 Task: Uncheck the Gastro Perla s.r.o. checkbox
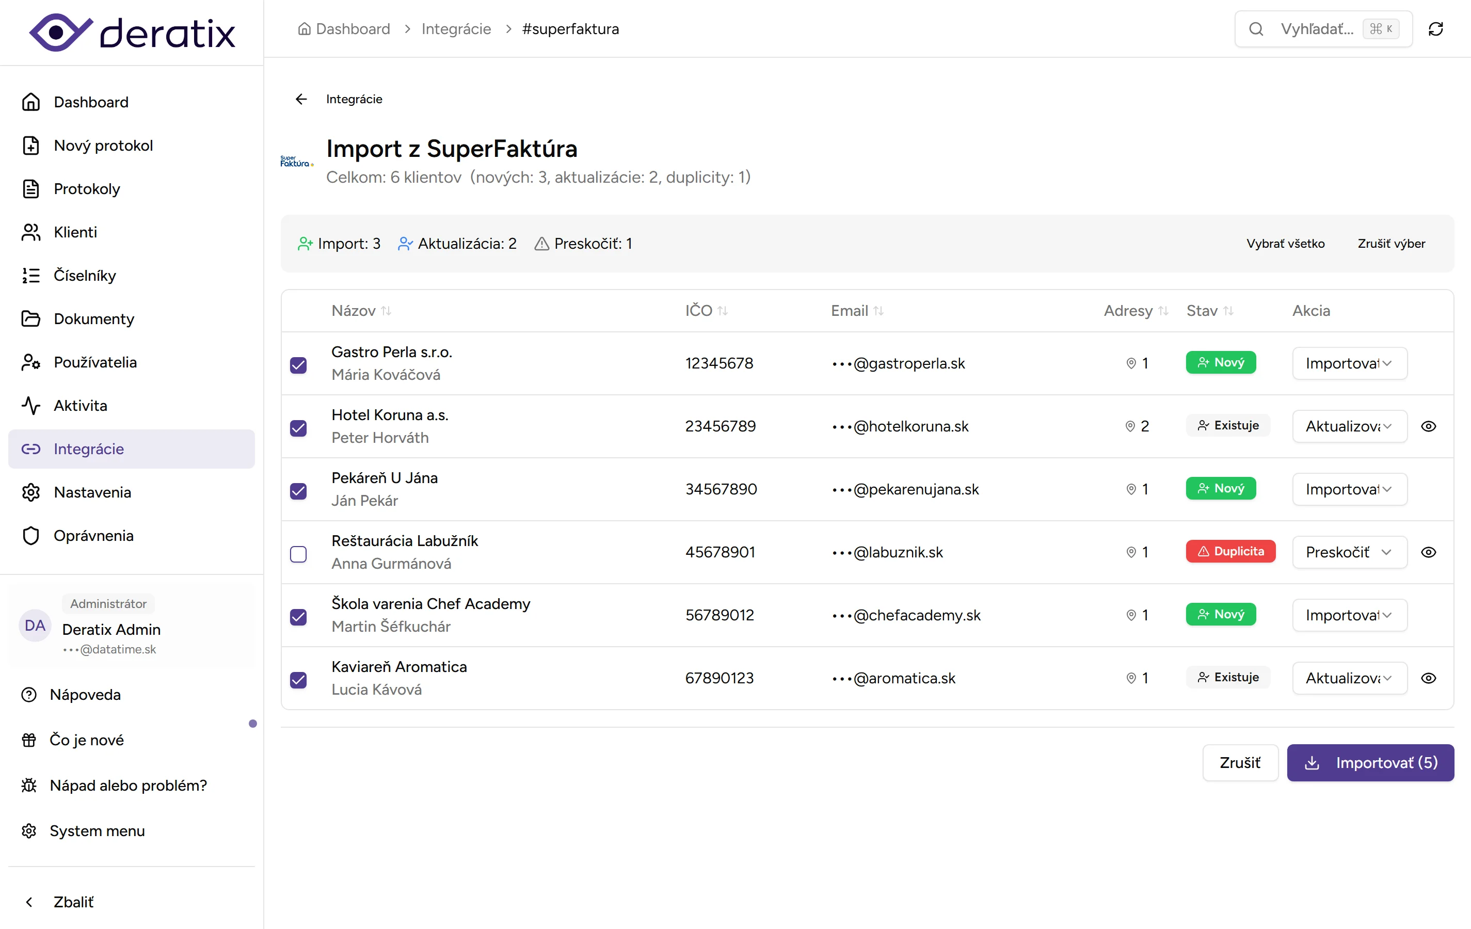point(298,365)
